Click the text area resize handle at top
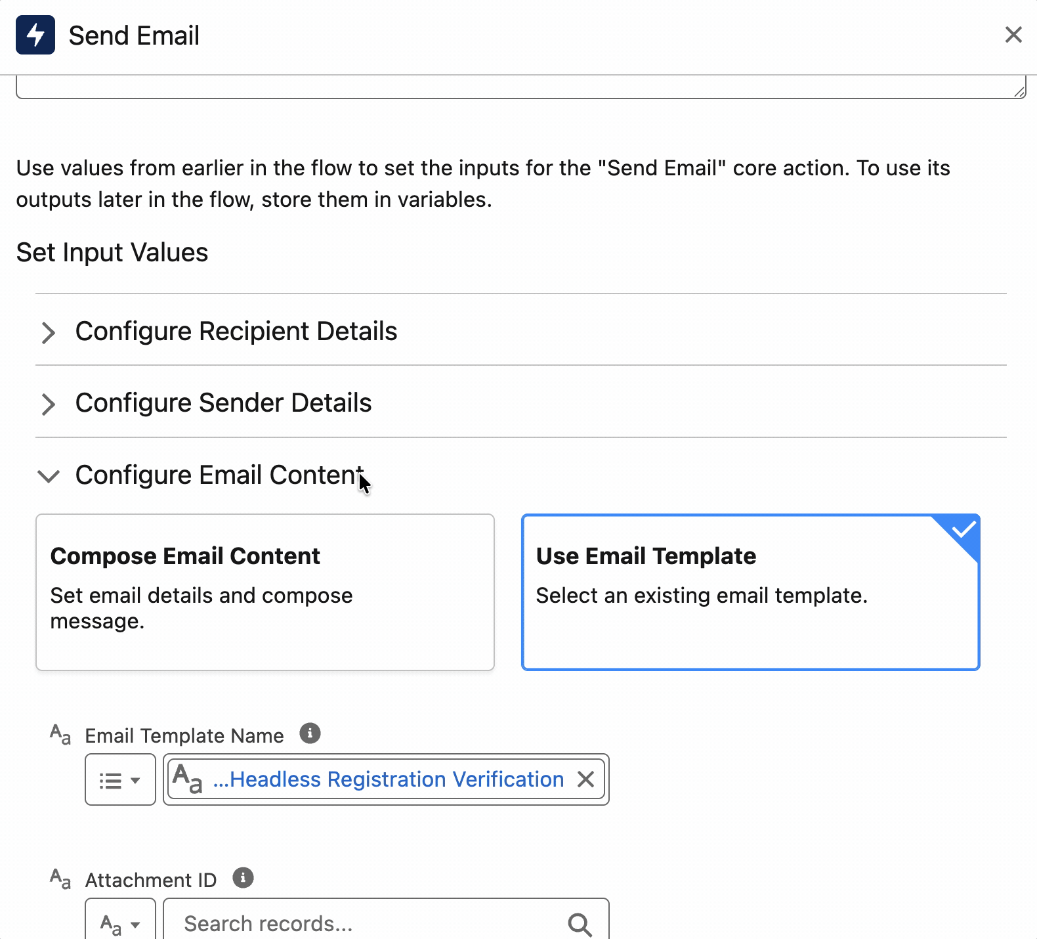 1019,92
